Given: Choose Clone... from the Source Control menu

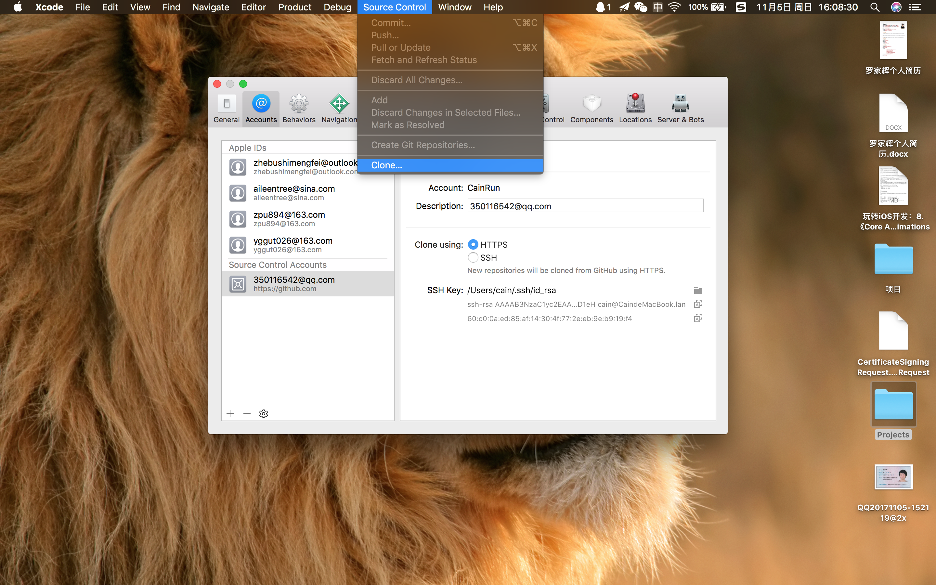Looking at the screenshot, I should click(387, 165).
